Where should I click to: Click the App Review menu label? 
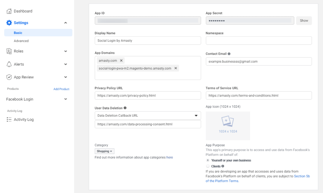tap(24, 77)
